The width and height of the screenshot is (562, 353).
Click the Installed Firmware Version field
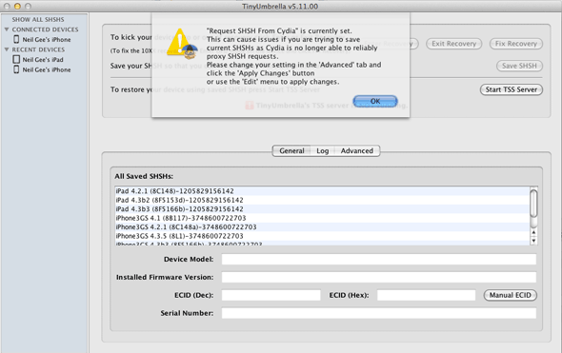(x=379, y=277)
